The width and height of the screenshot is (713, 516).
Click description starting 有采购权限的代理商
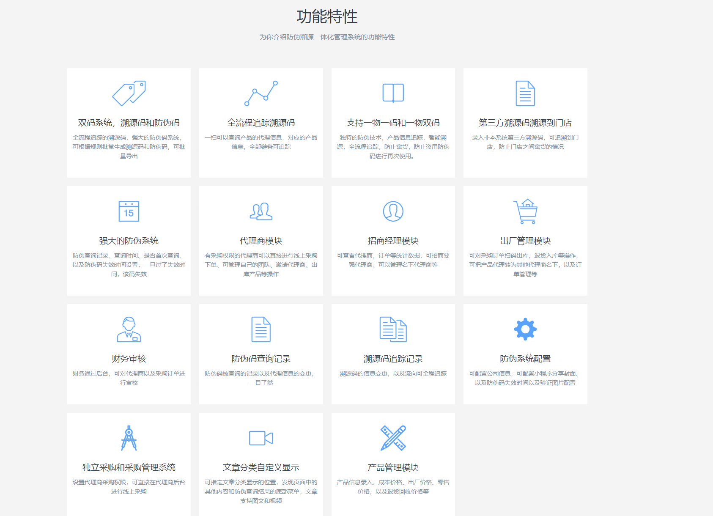click(261, 265)
